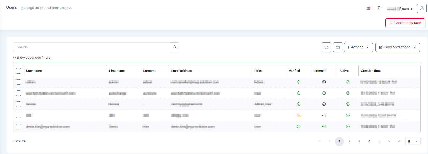Jump to last page double arrow
The width and height of the screenshot is (428, 154).
coord(399,141)
